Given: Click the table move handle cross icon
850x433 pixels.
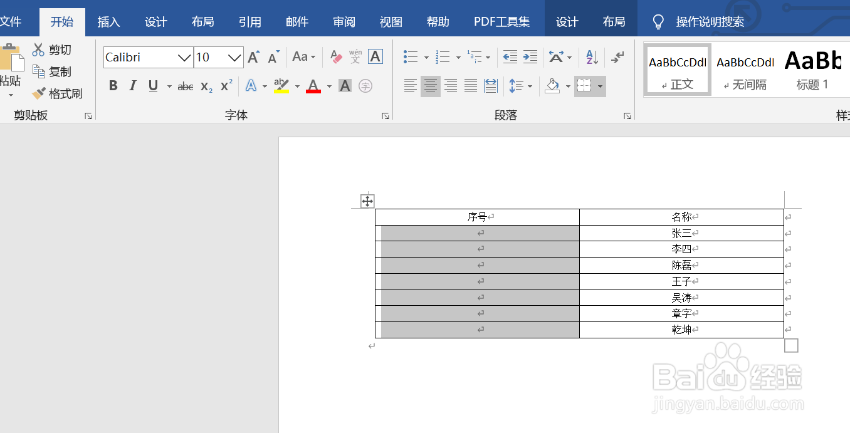Looking at the screenshot, I should [x=367, y=201].
